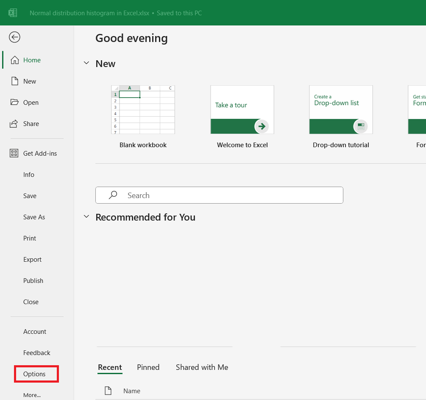Image resolution: width=426 pixels, height=400 pixels.
Task: Click the file icon in Name column header
Action: click(x=108, y=391)
